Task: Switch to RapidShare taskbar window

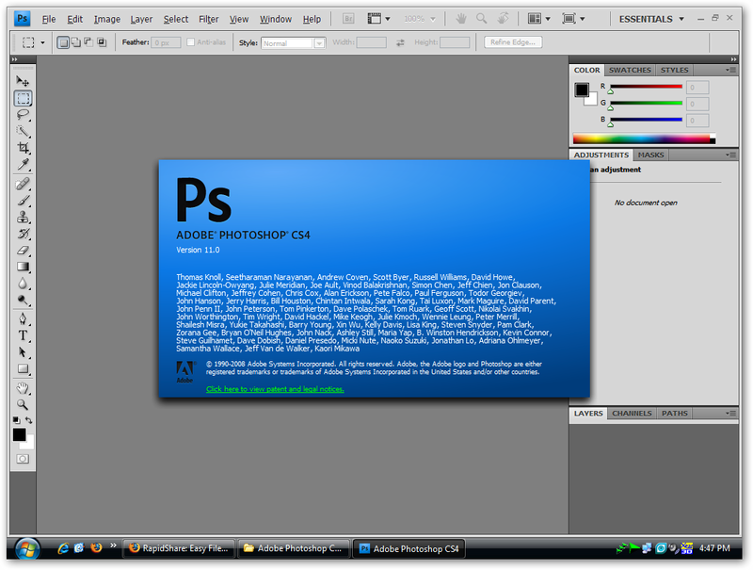Action: click(181, 548)
